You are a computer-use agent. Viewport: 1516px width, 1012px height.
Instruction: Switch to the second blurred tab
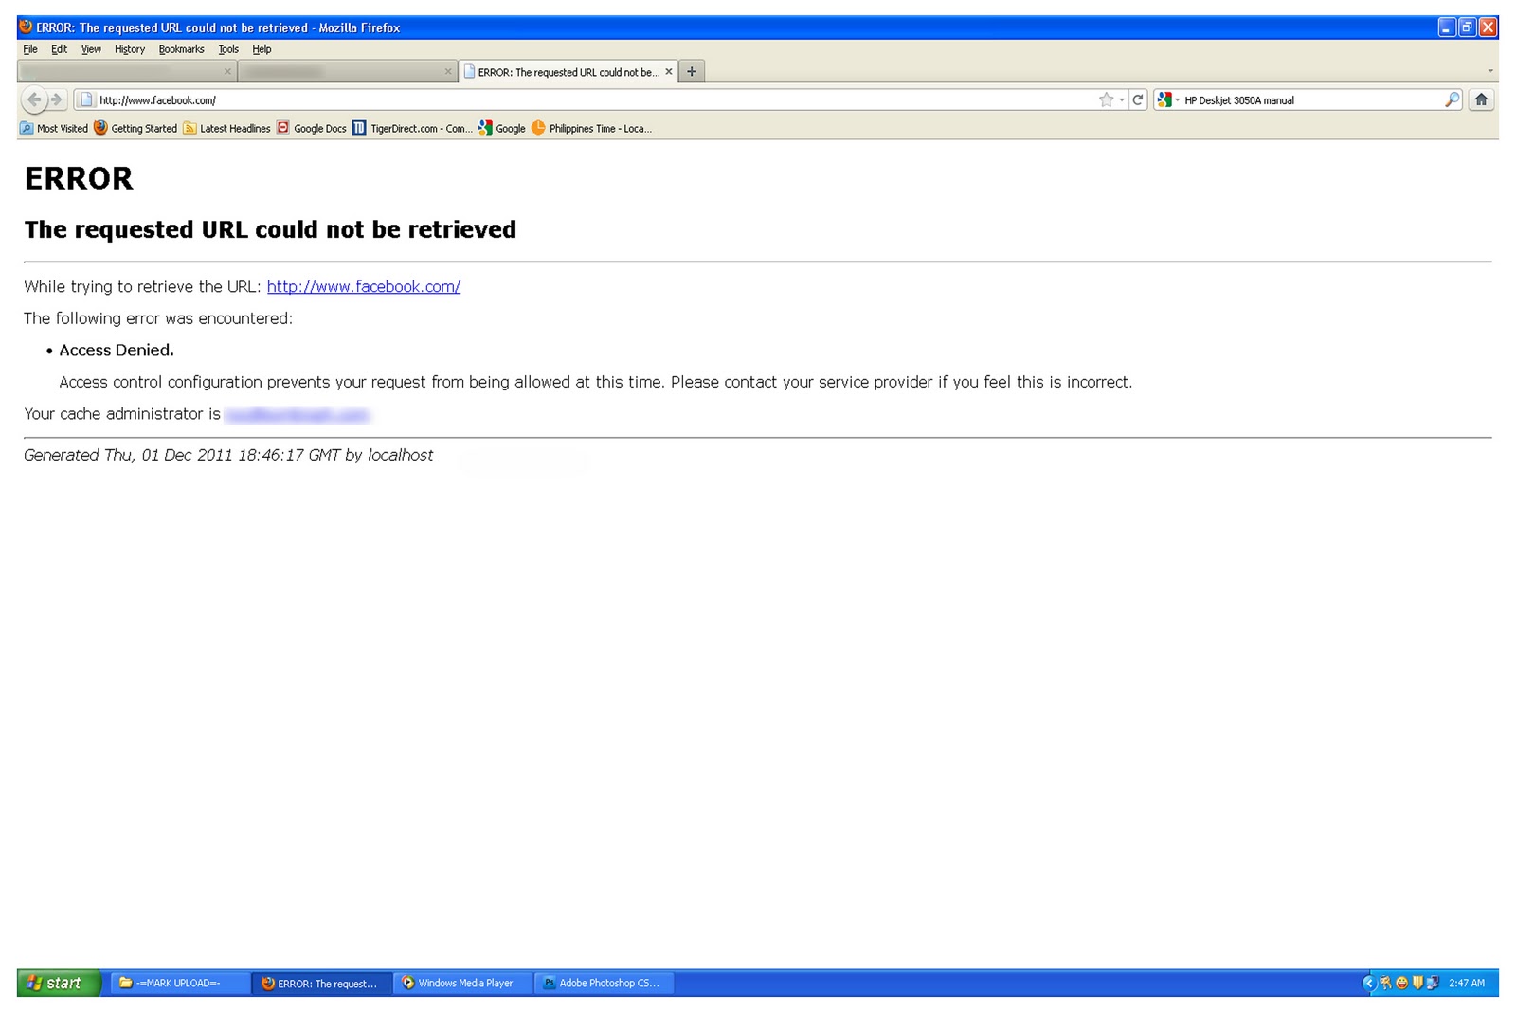348,71
